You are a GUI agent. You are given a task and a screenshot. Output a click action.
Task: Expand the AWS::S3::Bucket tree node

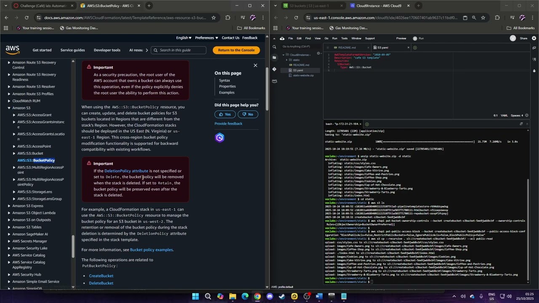14,153
